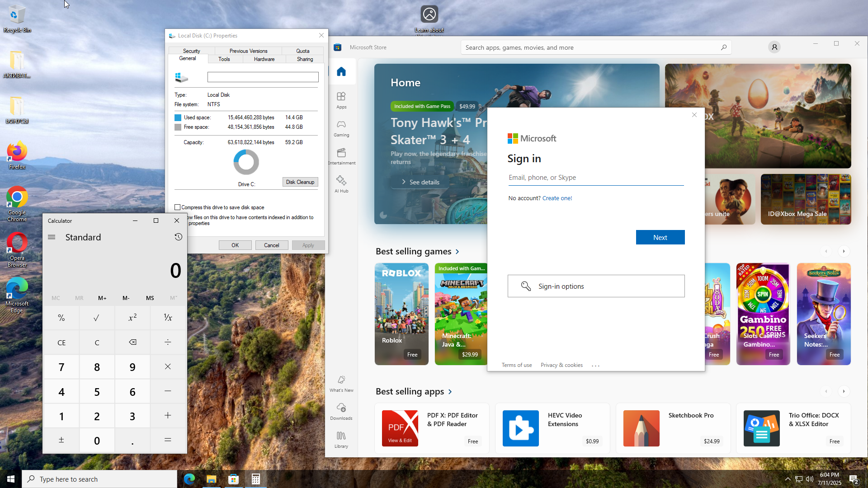Viewport: 868px width, 488px height.
Task: Open the Windows Start button
Action: [11, 479]
